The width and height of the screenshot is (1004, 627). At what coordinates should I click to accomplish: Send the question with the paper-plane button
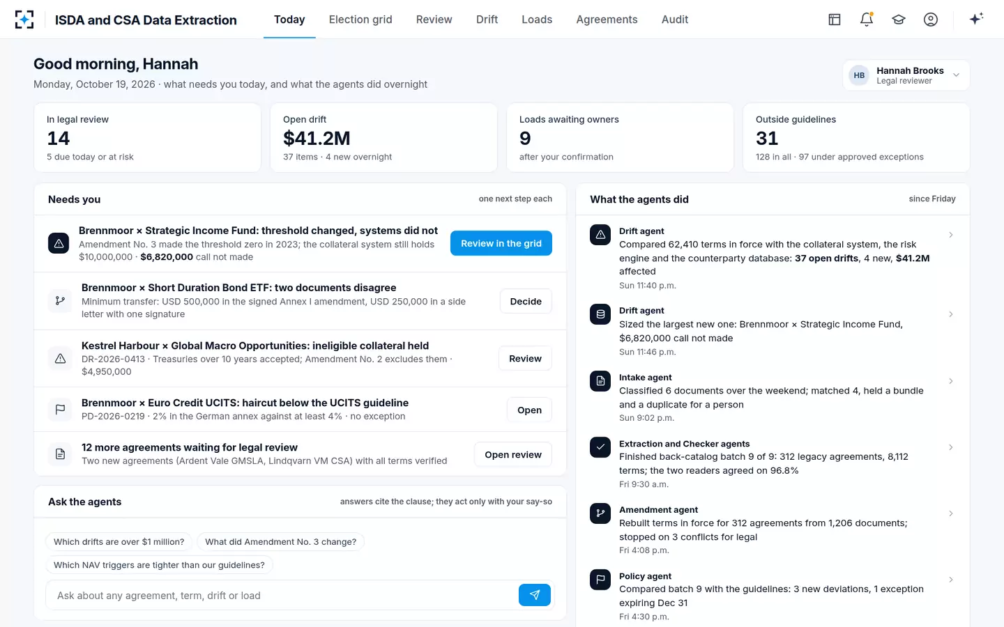pos(535,595)
